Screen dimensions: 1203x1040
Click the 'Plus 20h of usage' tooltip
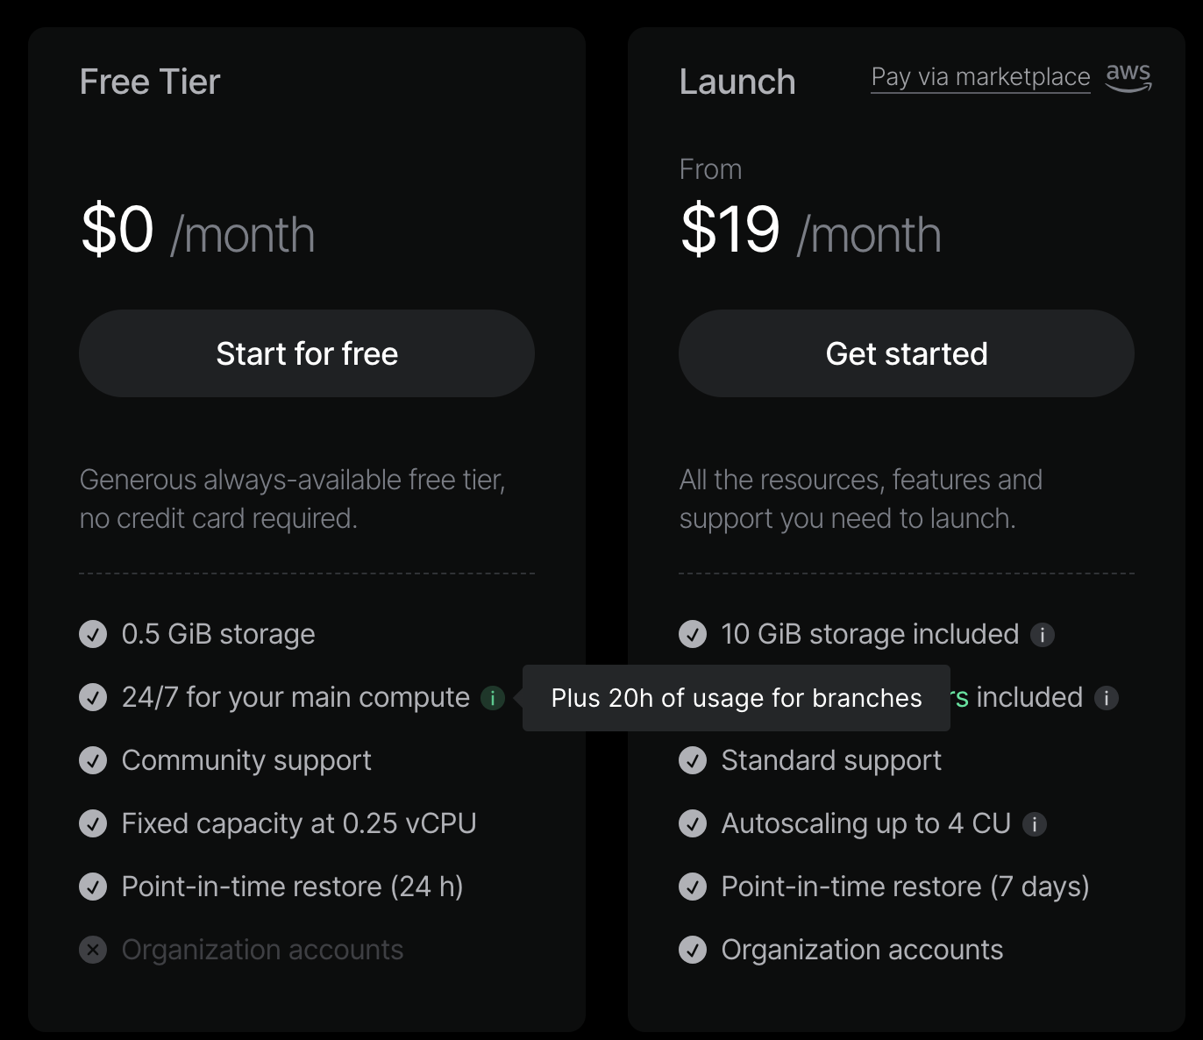pyautogui.click(x=737, y=698)
